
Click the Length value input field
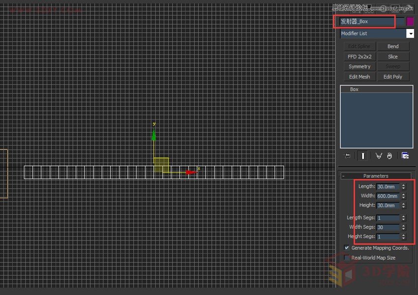(388, 186)
